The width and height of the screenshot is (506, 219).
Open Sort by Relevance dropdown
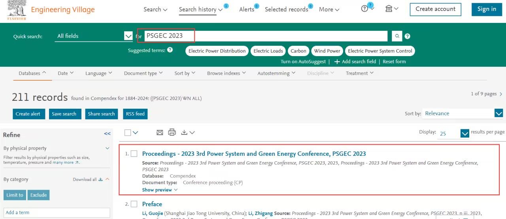(463, 113)
